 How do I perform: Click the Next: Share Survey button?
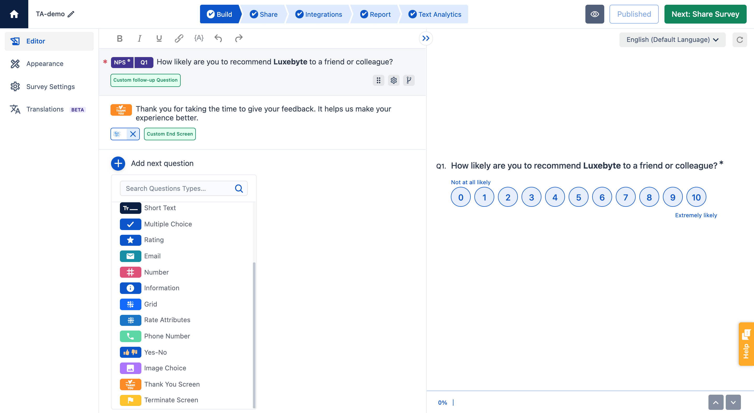[705, 14]
